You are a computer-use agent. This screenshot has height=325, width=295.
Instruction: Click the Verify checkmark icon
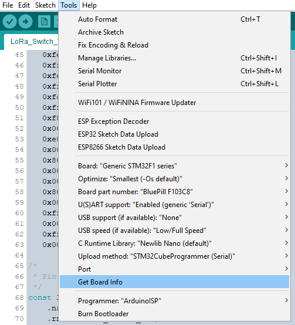[x=9, y=21]
